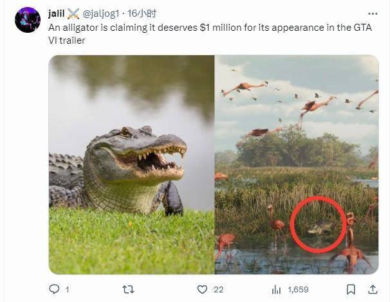Like the tweet with the heart icon

pyautogui.click(x=202, y=289)
